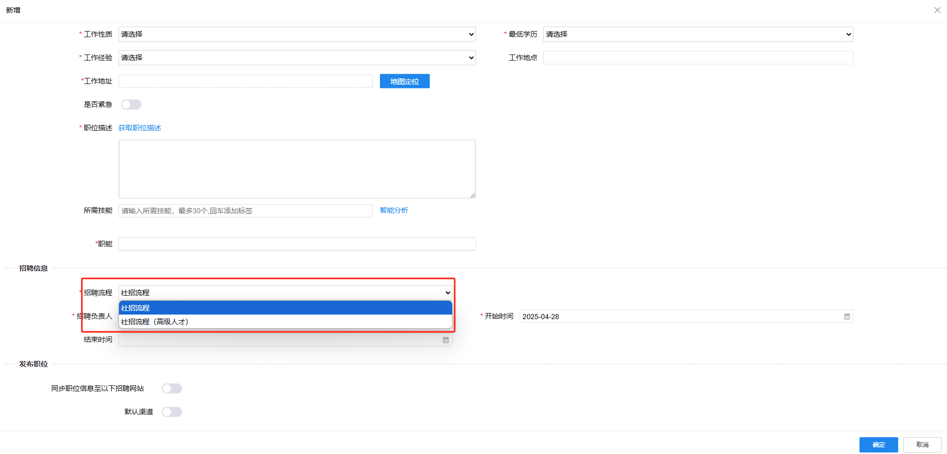This screenshot has width=947, height=454.
Task: Click the 新增 dialog title
Action: (13, 10)
